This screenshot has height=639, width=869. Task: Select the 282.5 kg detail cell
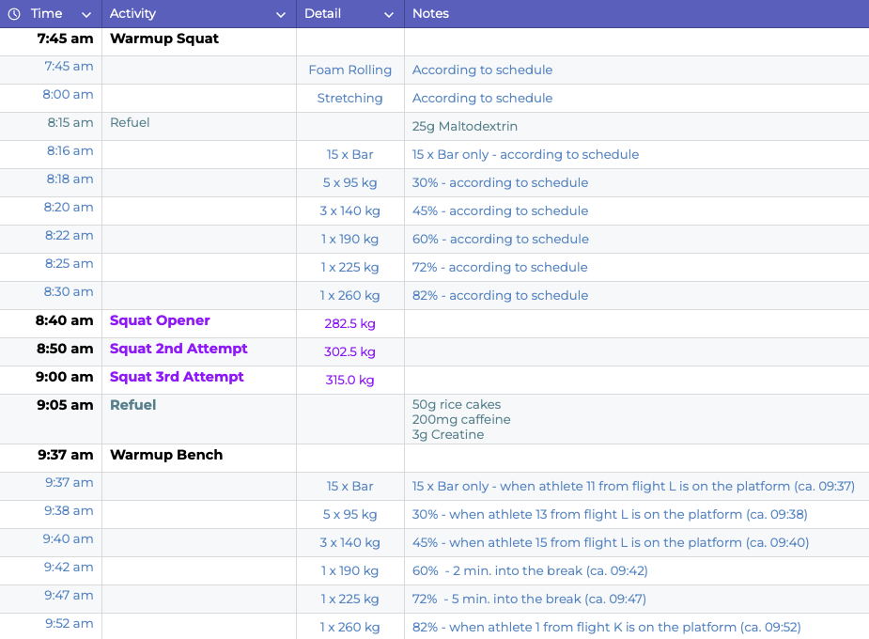point(350,323)
